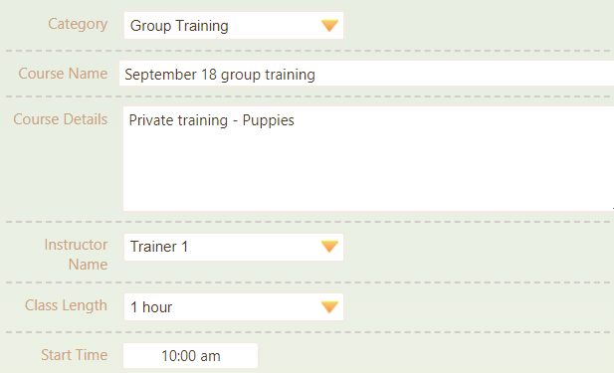
Task: Click the orange arrow beside Trainer 1
Action: (x=329, y=247)
